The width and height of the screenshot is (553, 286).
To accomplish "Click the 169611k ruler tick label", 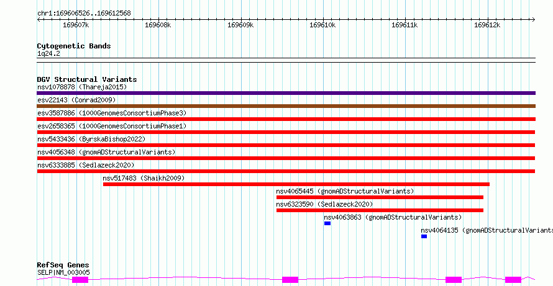I will 405,25.
